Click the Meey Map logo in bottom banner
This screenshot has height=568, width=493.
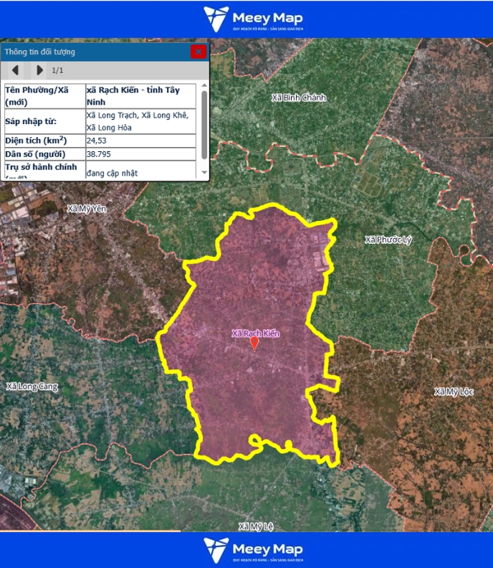[253, 550]
